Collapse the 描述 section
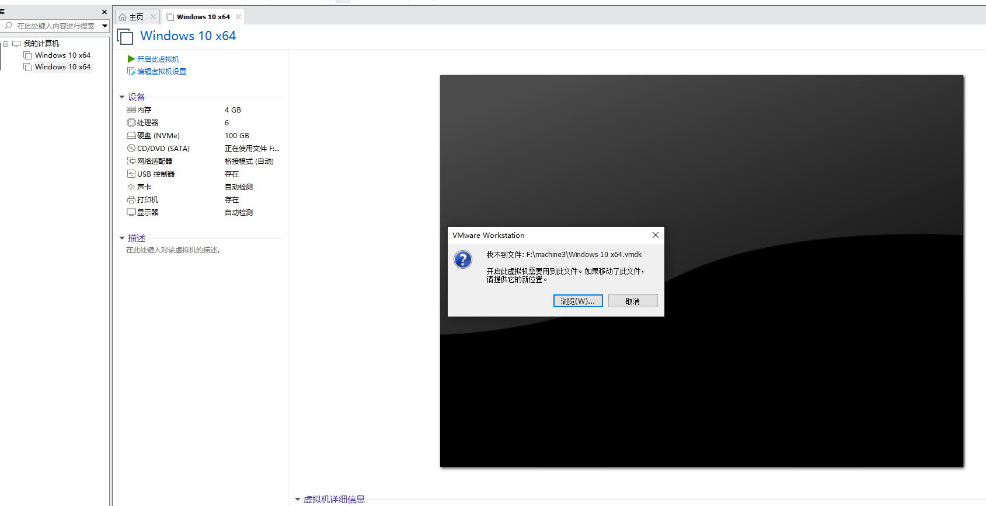Image resolution: width=986 pixels, height=506 pixels. click(x=122, y=238)
